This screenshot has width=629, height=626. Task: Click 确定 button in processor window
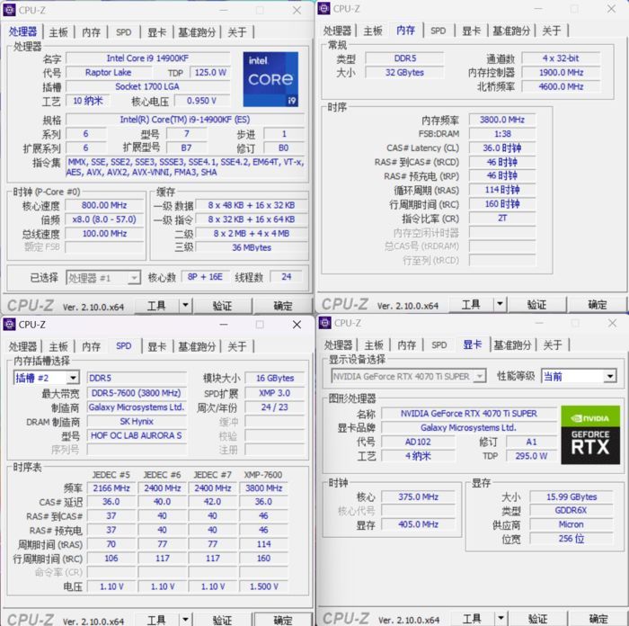pyautogui.click(x=283, y=306)
